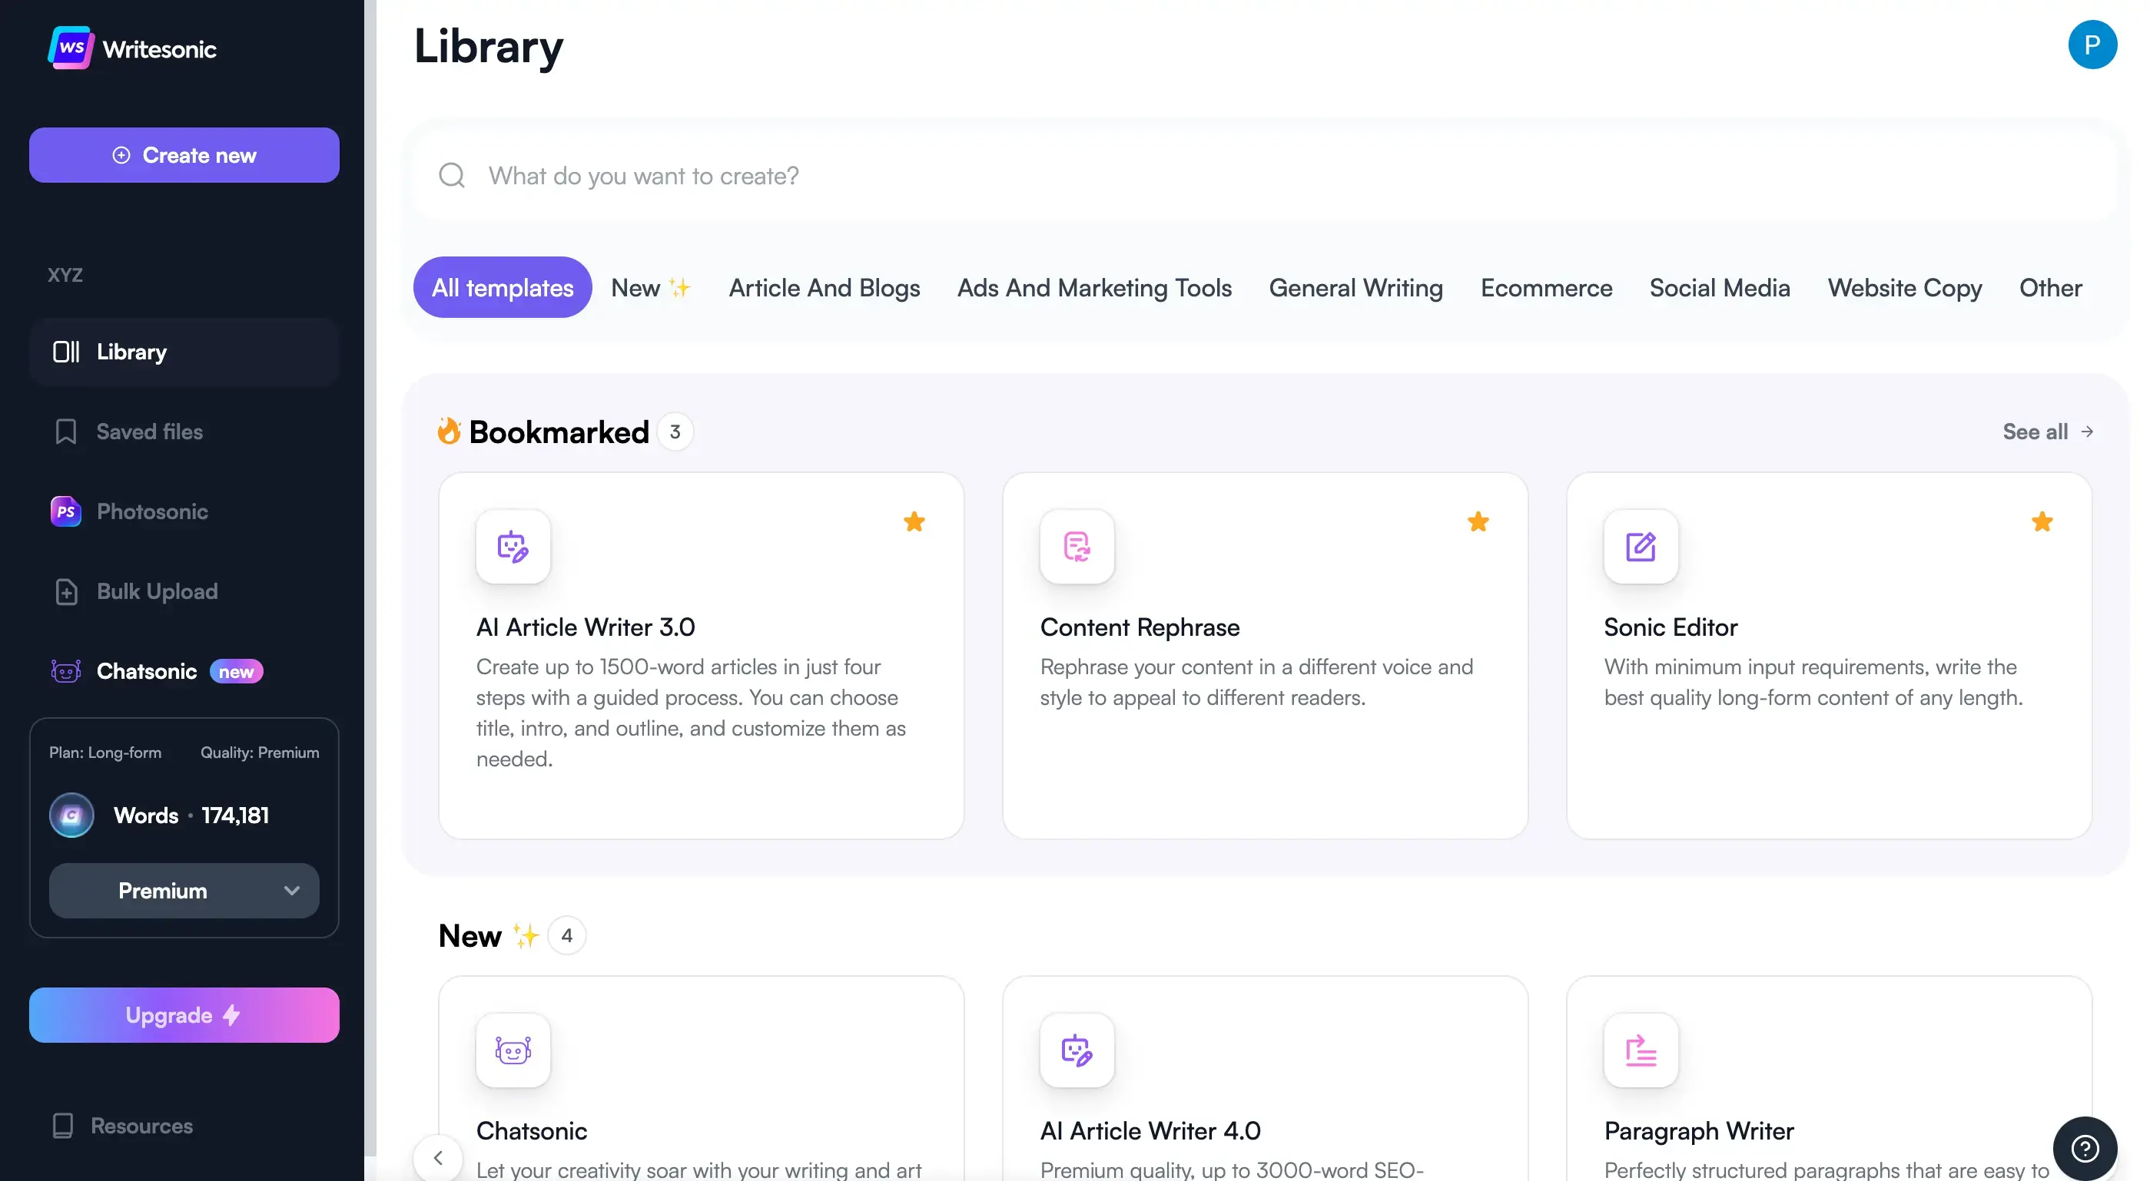Screen dimensions: 2150x1181
Task: Click the Writesonic logo icon
Action: [x=70, y=48]
